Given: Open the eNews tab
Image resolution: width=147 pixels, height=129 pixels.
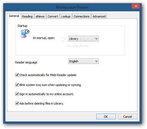Looking at the screenshot, I should coord(40,16).
